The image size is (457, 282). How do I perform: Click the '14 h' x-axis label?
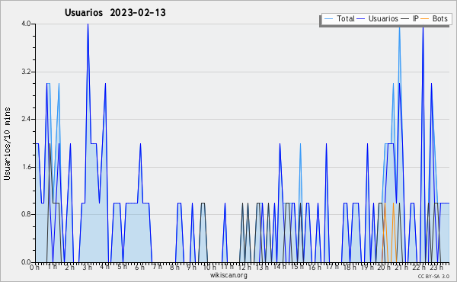(x=280, y=267)
